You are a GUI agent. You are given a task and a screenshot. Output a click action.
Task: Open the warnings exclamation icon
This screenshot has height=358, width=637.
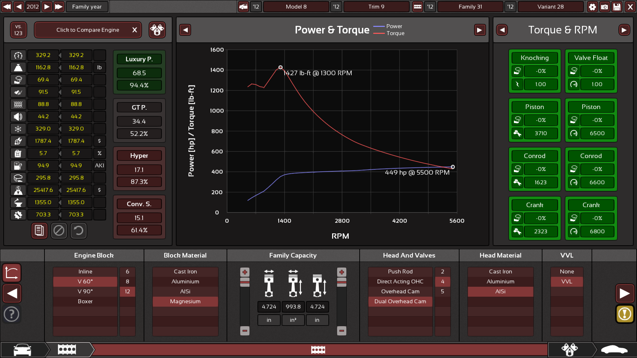(x=624, y=314)
